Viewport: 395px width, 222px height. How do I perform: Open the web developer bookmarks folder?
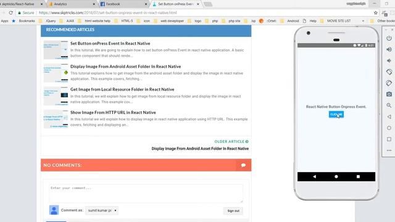[x=168, y=21]
